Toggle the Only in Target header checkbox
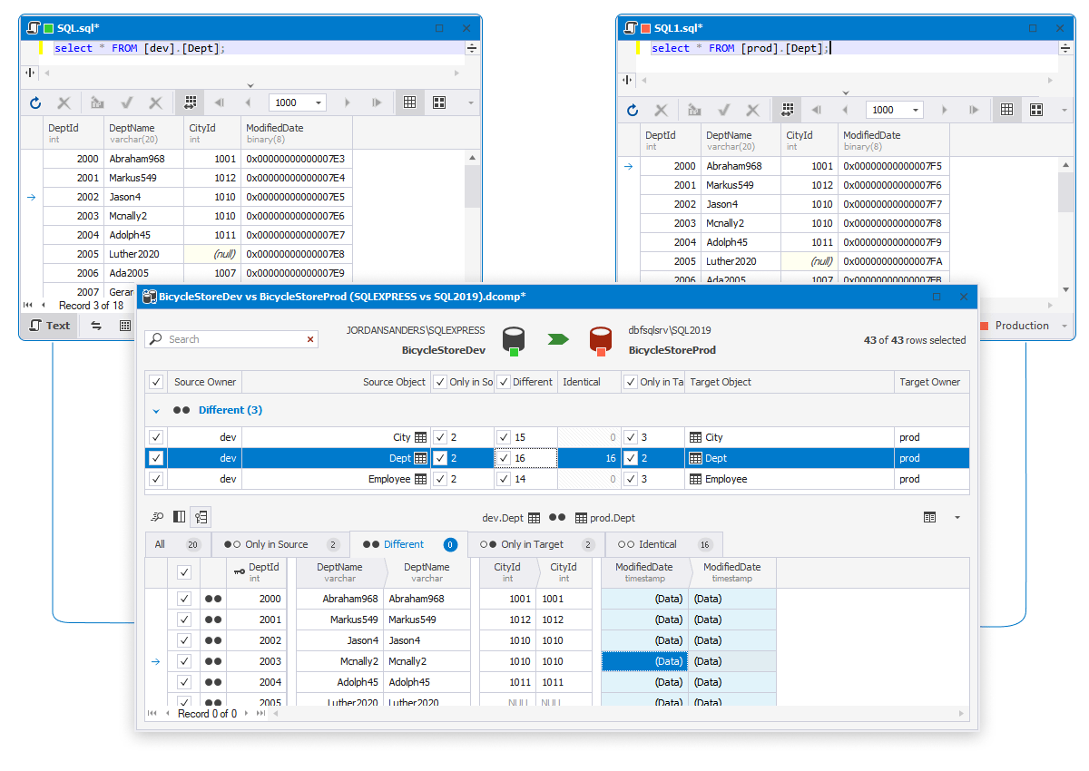 click(x=631, y=382)
